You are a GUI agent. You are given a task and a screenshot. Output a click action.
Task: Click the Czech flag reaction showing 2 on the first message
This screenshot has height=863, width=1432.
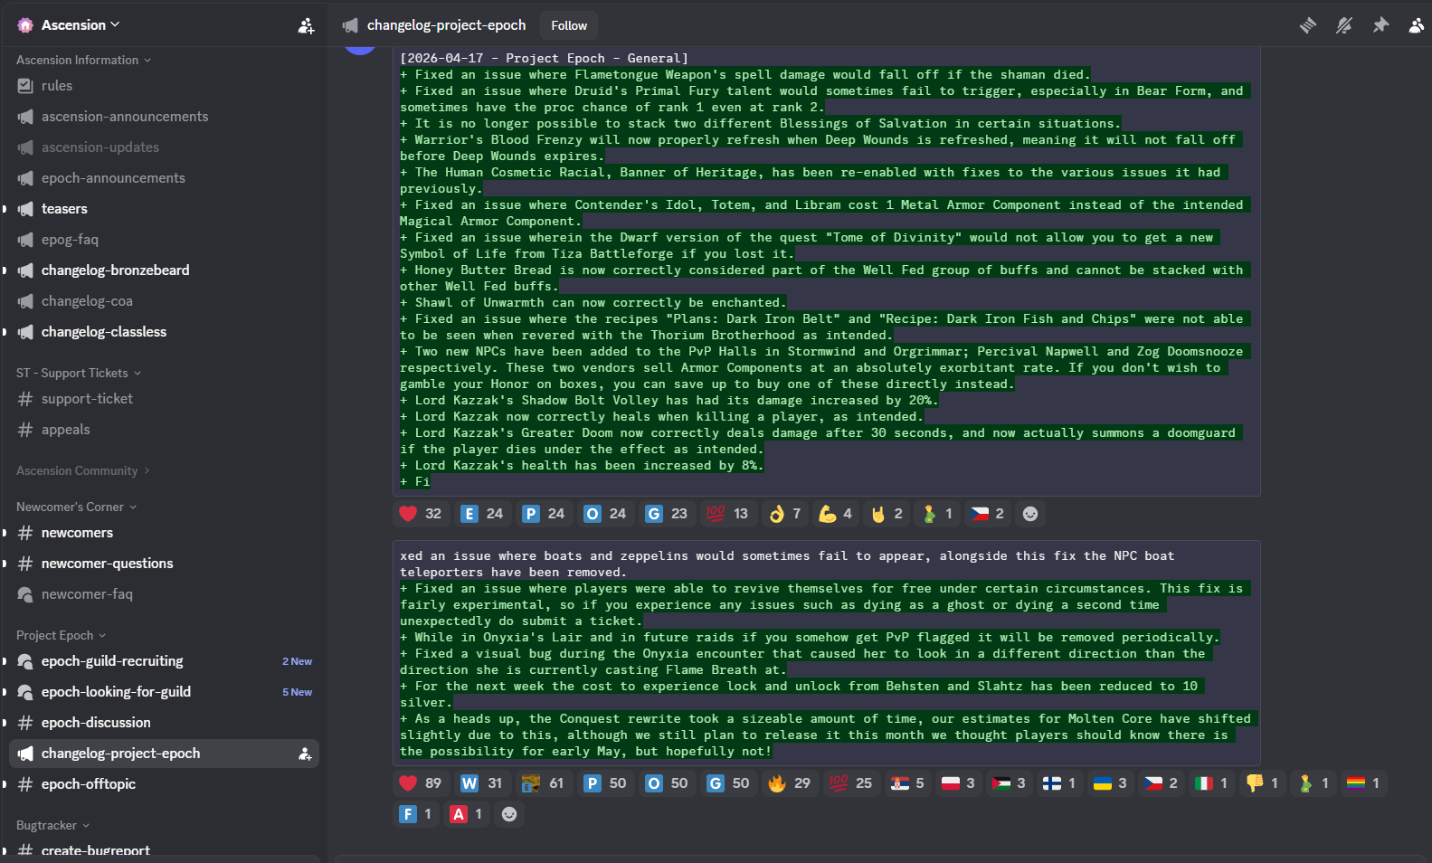(x=987, y=514)
